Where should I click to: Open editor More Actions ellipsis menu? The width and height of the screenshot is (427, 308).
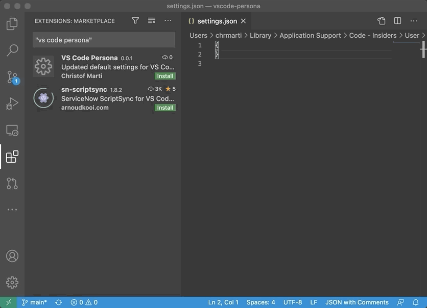[x=414, y=21]
